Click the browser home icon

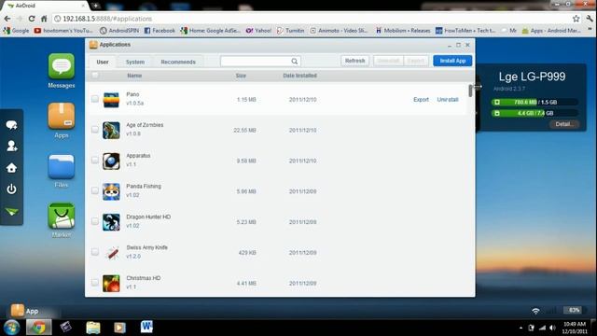44,19
